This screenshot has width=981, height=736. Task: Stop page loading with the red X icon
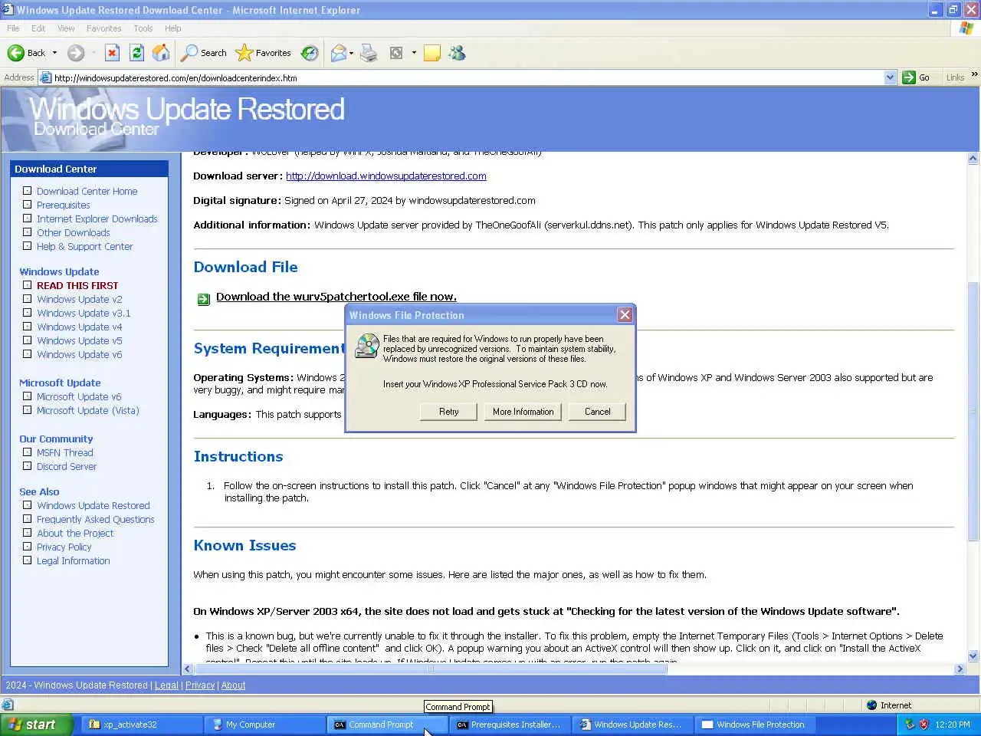(112, 53)
